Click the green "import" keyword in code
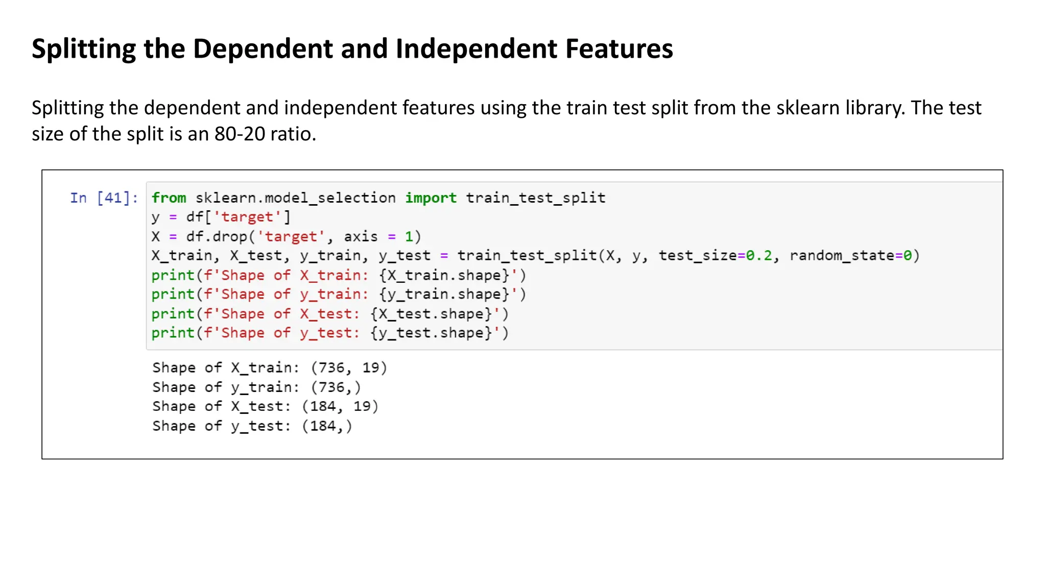The width and height of the screenshot is (1046, 588). point(431,198)
